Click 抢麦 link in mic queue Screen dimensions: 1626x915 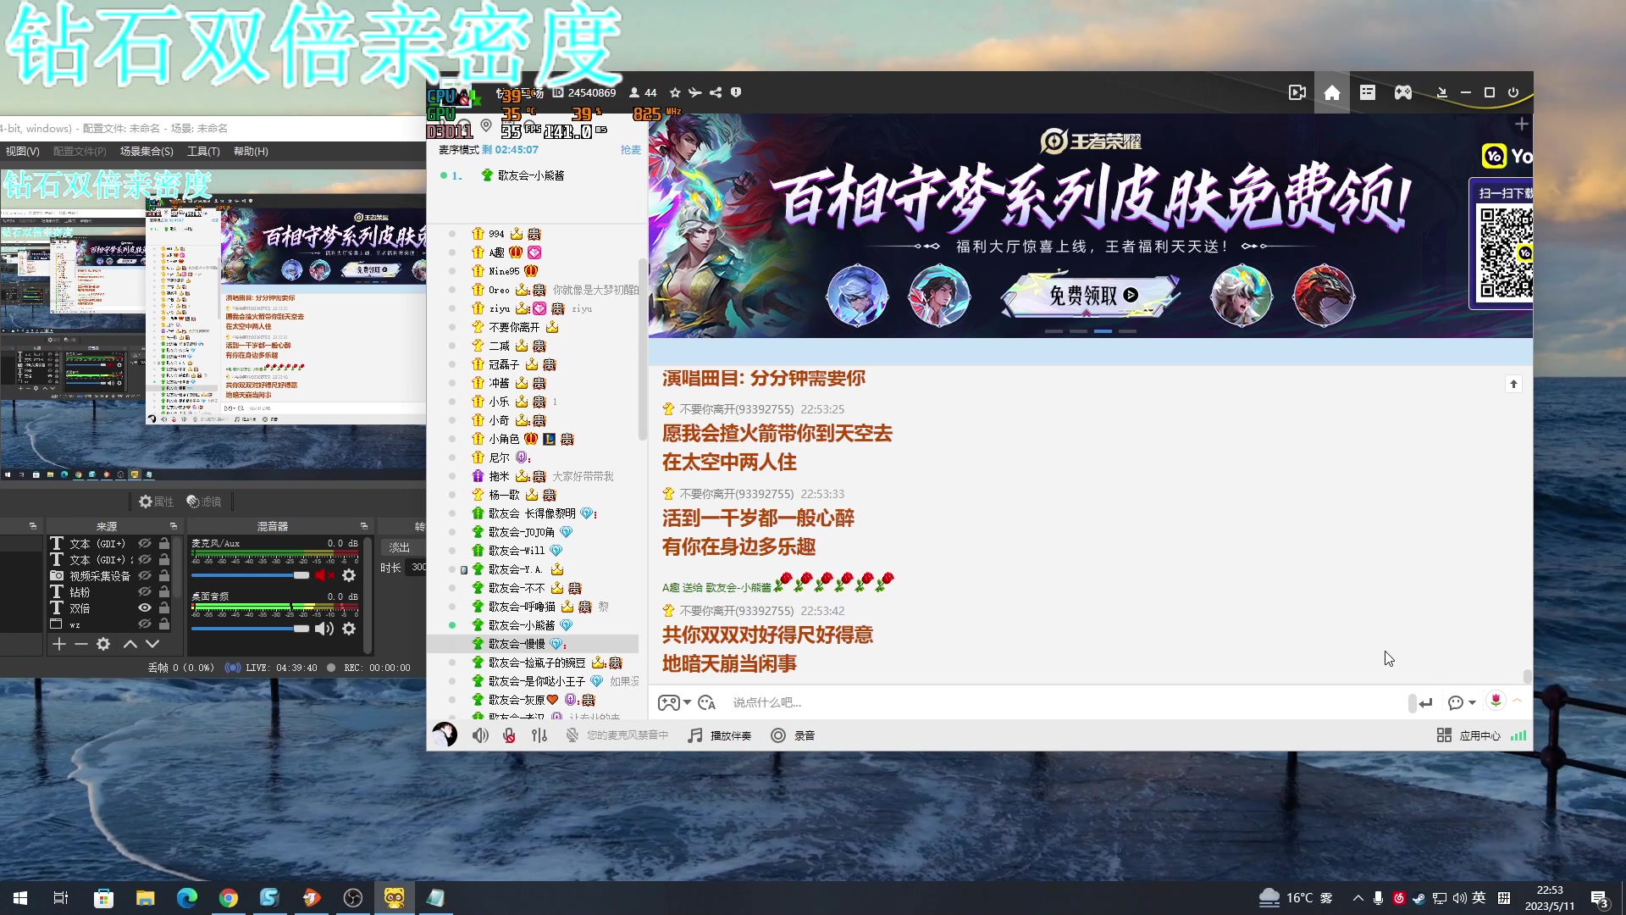pos(631,150)
